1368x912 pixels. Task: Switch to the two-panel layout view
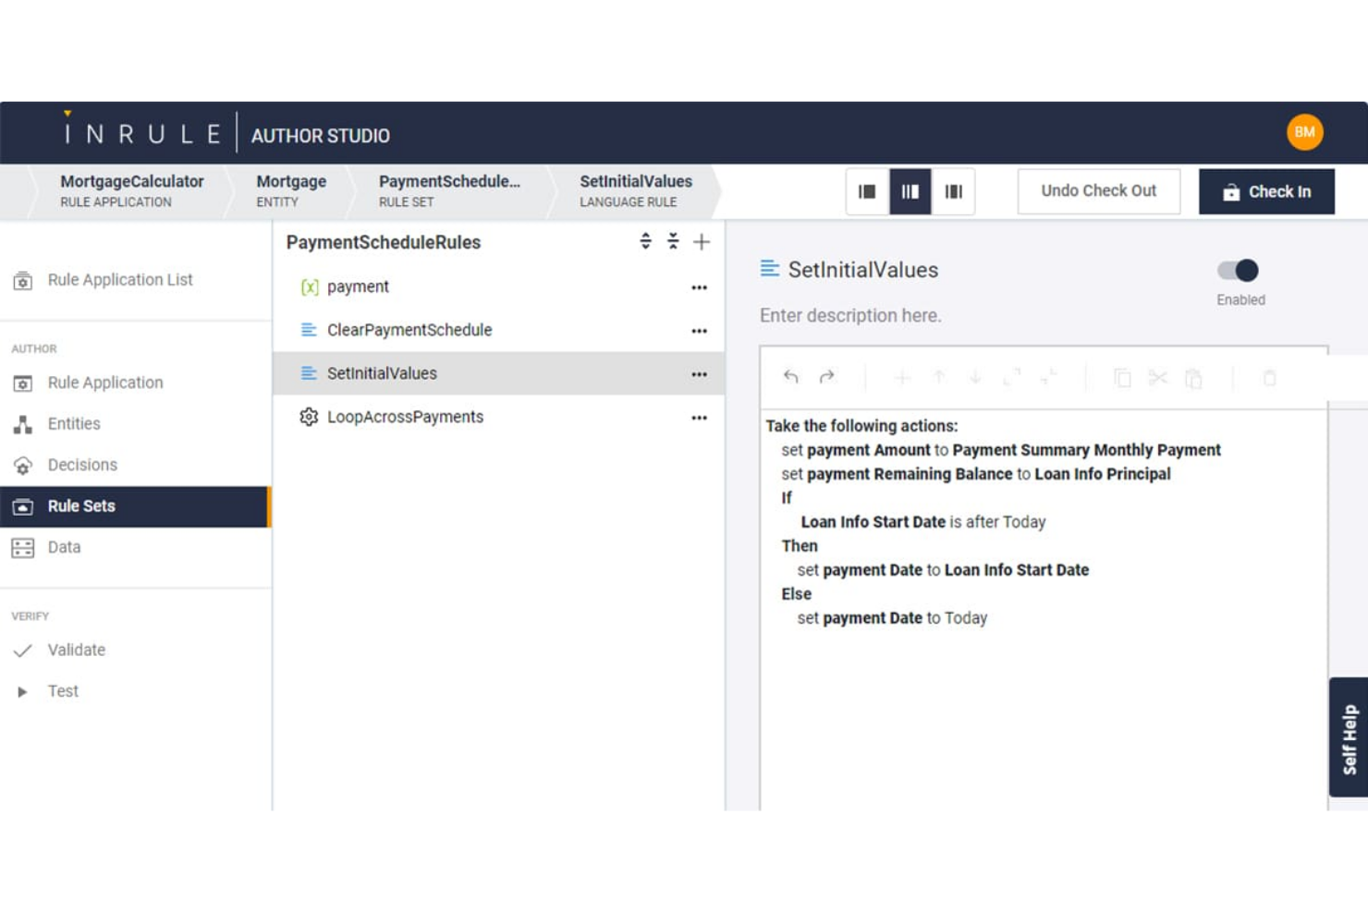[867, 191]
